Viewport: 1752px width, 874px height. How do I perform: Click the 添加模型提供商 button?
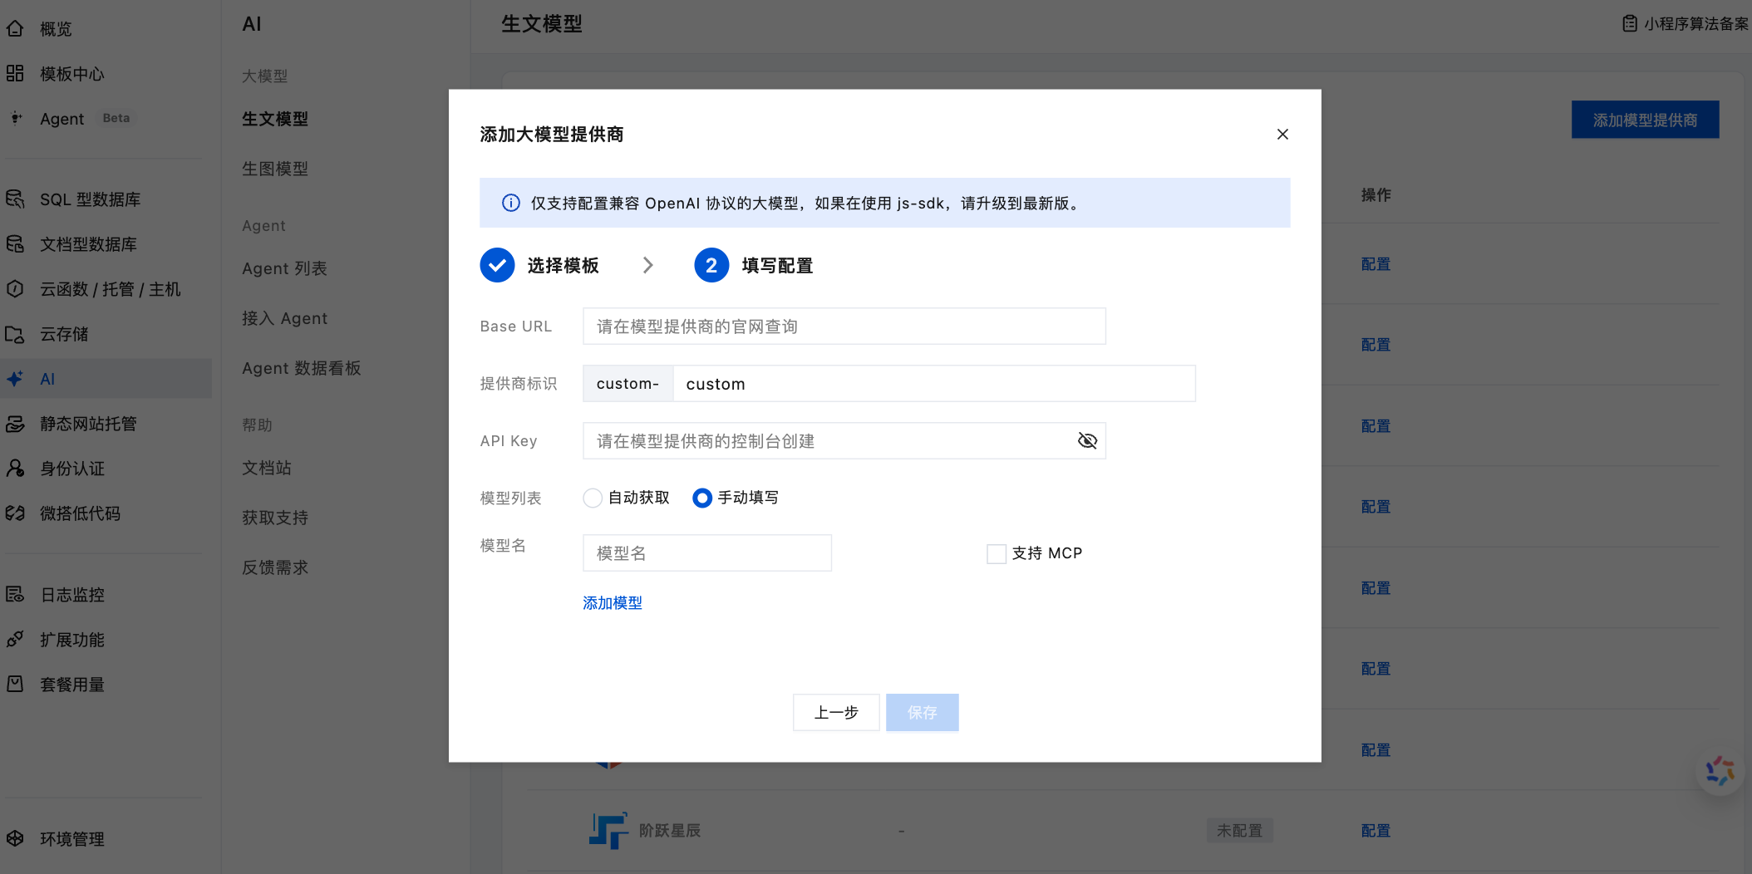coord(1645,120)
